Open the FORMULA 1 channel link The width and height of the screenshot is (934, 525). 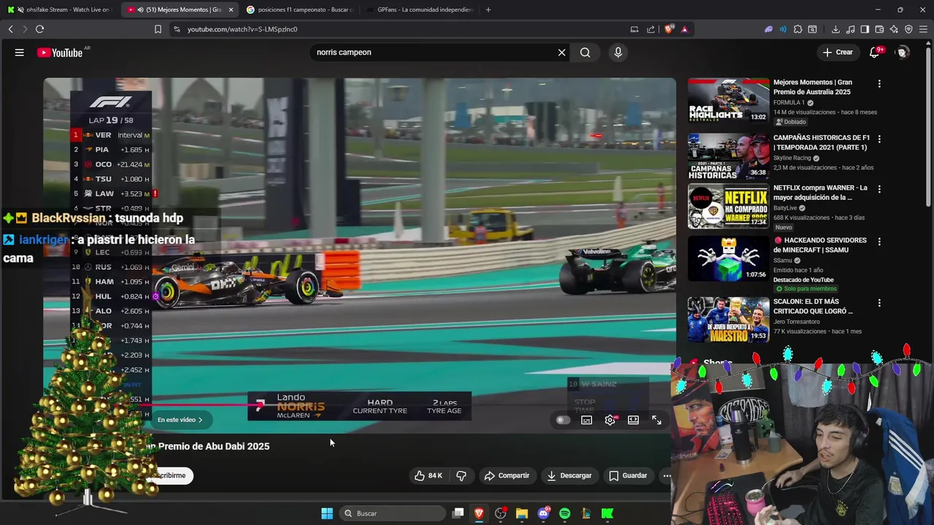click(789, 103)
